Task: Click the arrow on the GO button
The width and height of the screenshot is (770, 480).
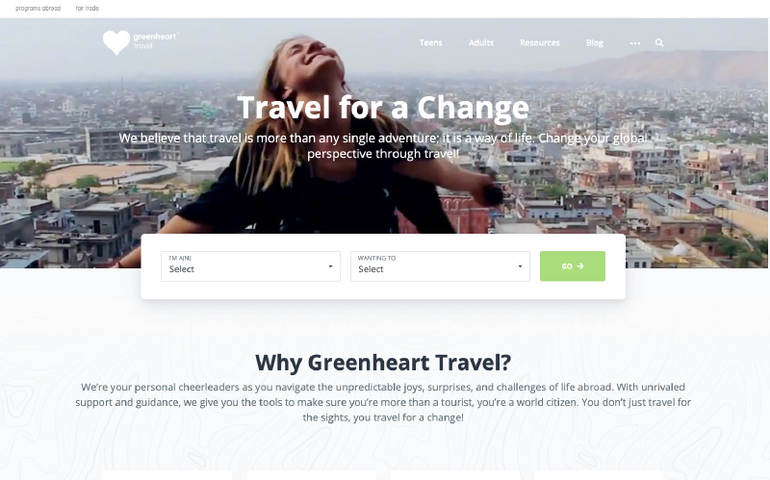Action: coord(580,266)
